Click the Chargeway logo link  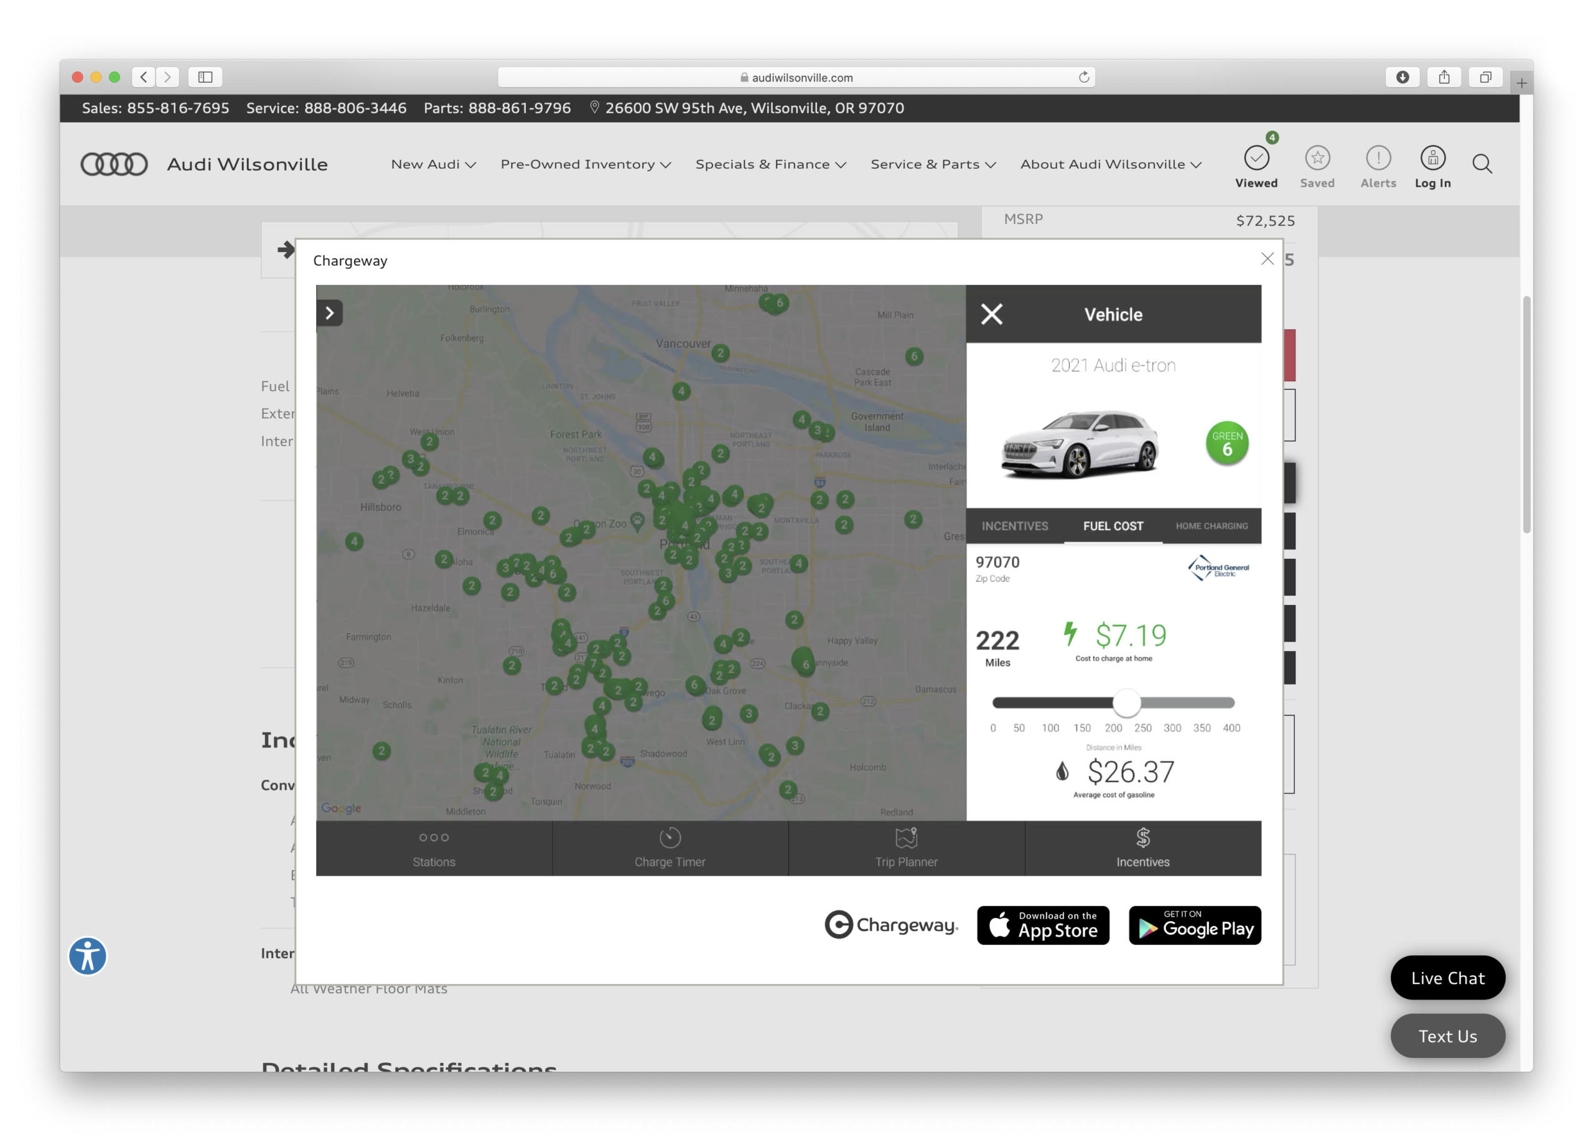point(890,925)
